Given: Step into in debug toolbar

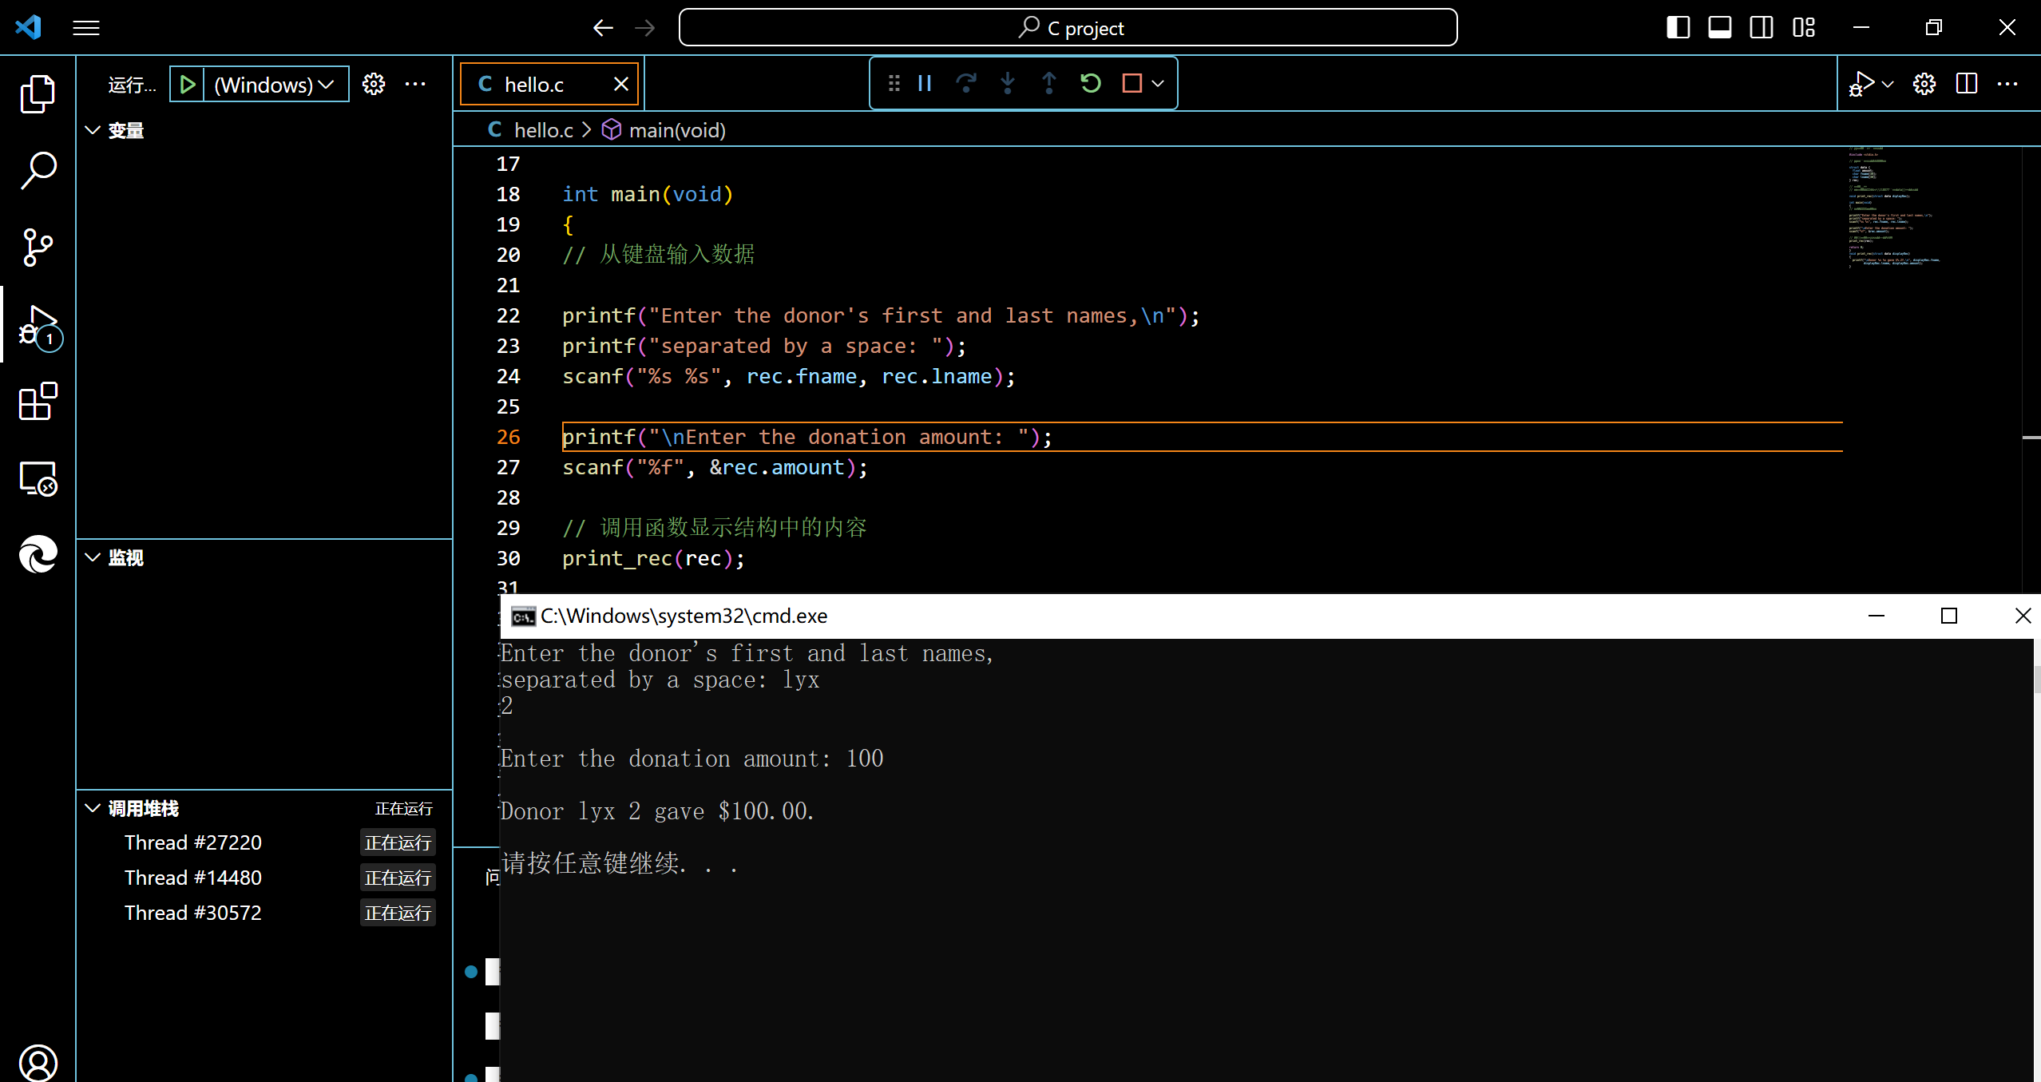Looking at the screenshot, I should (x=1008, y=83).
